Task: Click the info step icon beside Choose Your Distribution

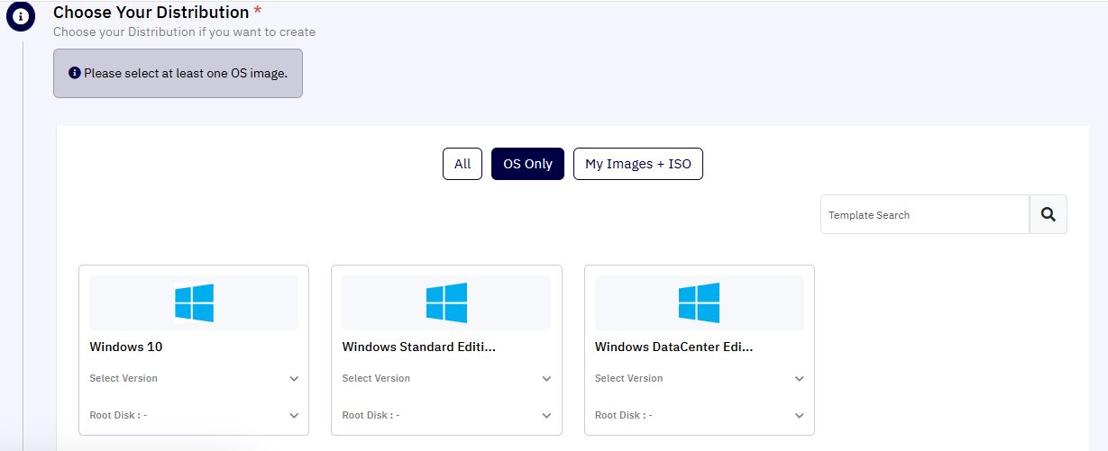Action: (21, 17)
